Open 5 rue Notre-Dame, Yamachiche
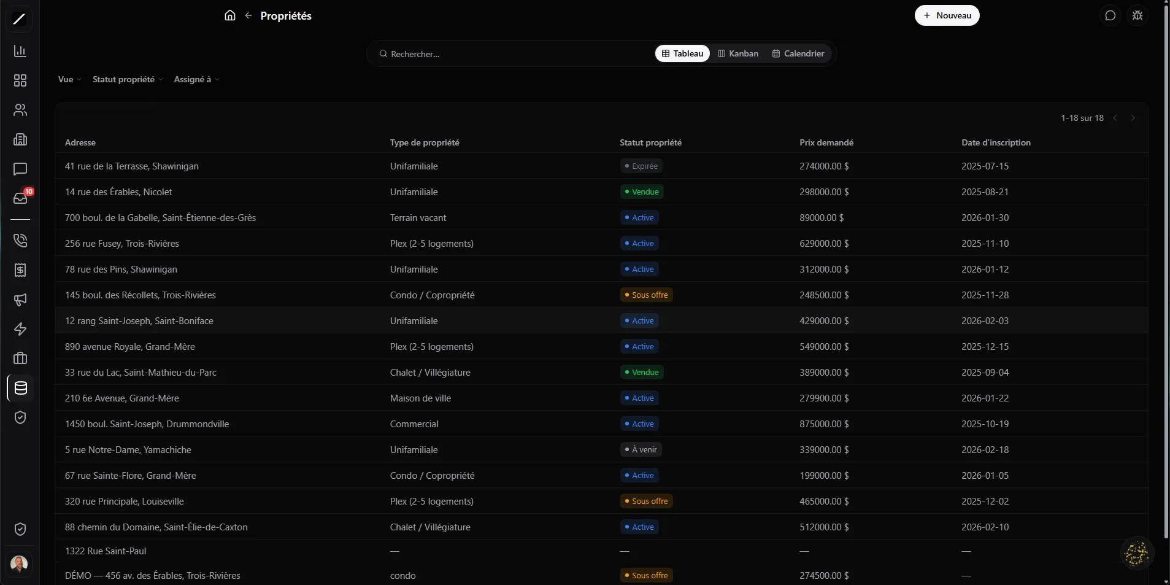Screen dimensions: 1170x585 click(601, 449)
